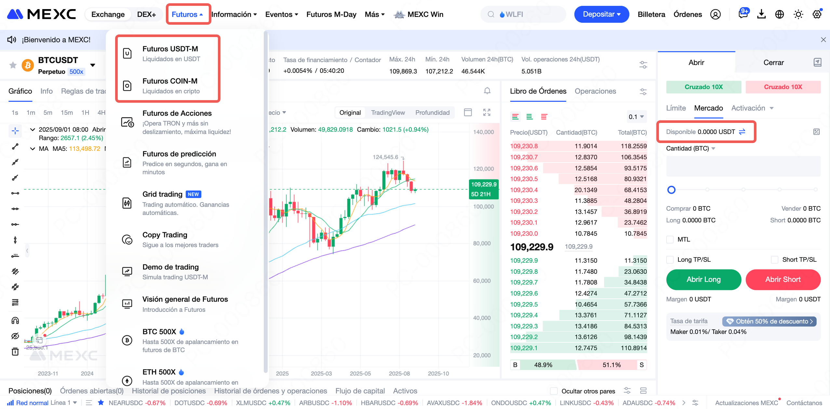
Task: Enable the MTL checkbox
Action: 670,240
